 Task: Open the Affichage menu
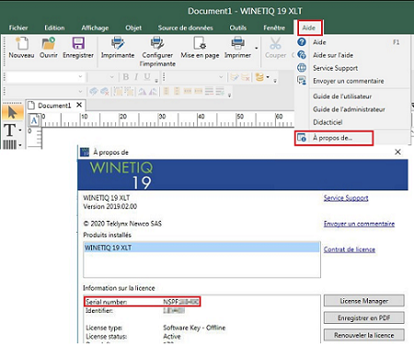point(95,28)
